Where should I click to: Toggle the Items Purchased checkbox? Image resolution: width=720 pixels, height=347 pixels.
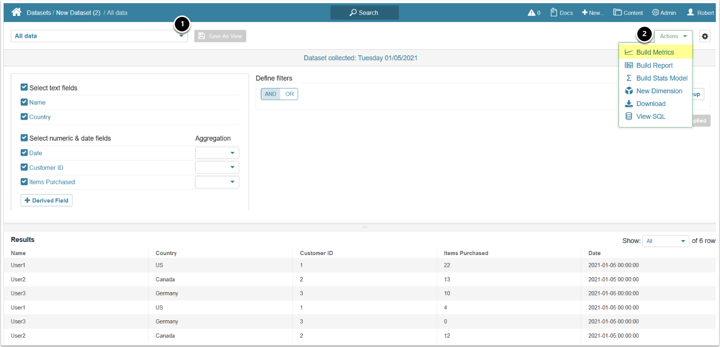[x=24, y=182]
